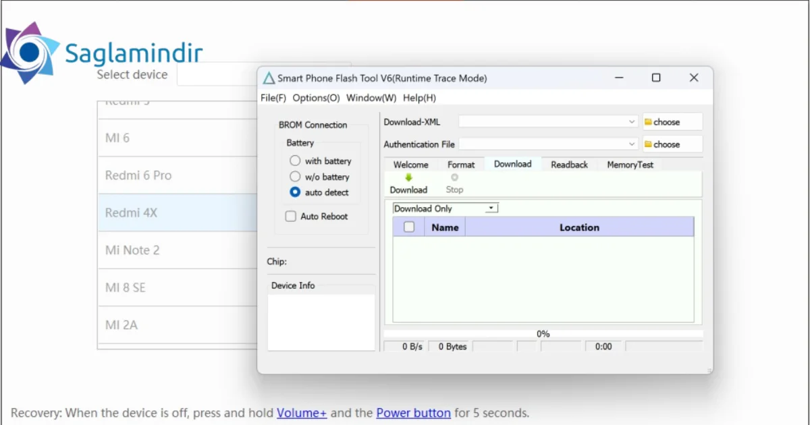Enable the Auto Reboot checkbox

click(x=291, y=217)
